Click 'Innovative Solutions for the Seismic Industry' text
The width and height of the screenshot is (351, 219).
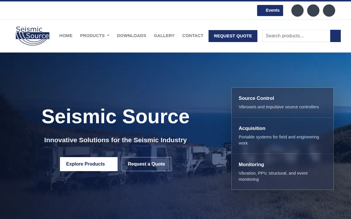(x=116, y=140)
